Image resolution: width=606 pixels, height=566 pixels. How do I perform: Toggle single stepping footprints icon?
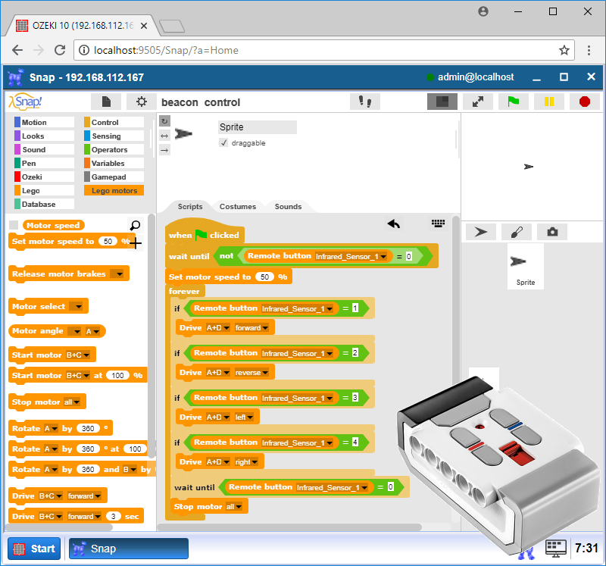tap(365, 102)
